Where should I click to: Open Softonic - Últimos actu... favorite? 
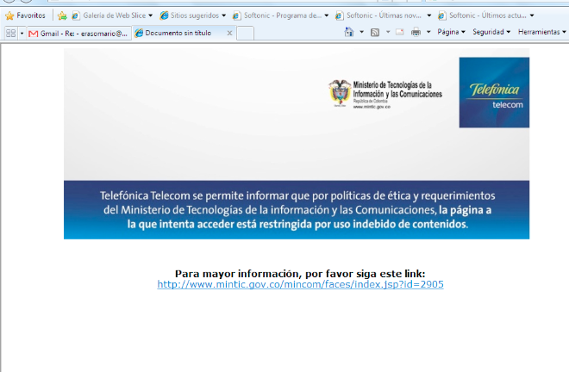tap(482, 15)
